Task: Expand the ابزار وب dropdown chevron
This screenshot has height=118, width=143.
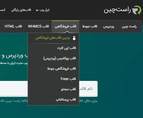Action: (37, 10)
